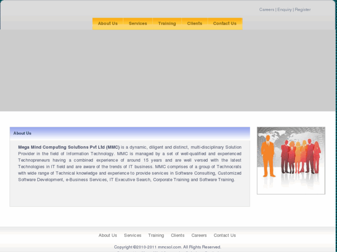The width and height of the screenshot is (337, 252).
Task: Select the About Us tab in the yellow navigation
Action: [x=108, y=24]
